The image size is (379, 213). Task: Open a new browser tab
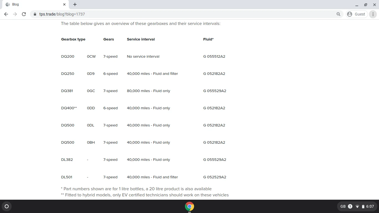(x=75, y=4)
